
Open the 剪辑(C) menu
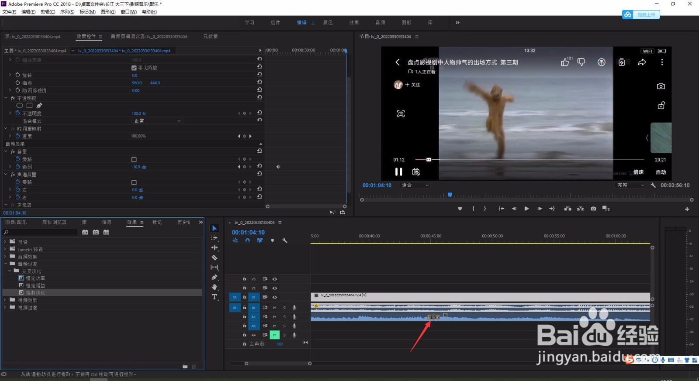click(48, 12)
